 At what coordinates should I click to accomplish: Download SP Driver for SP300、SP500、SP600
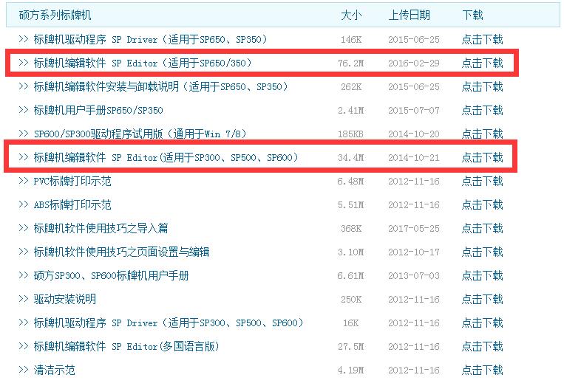pyautogui.click(x=482, y=323)
